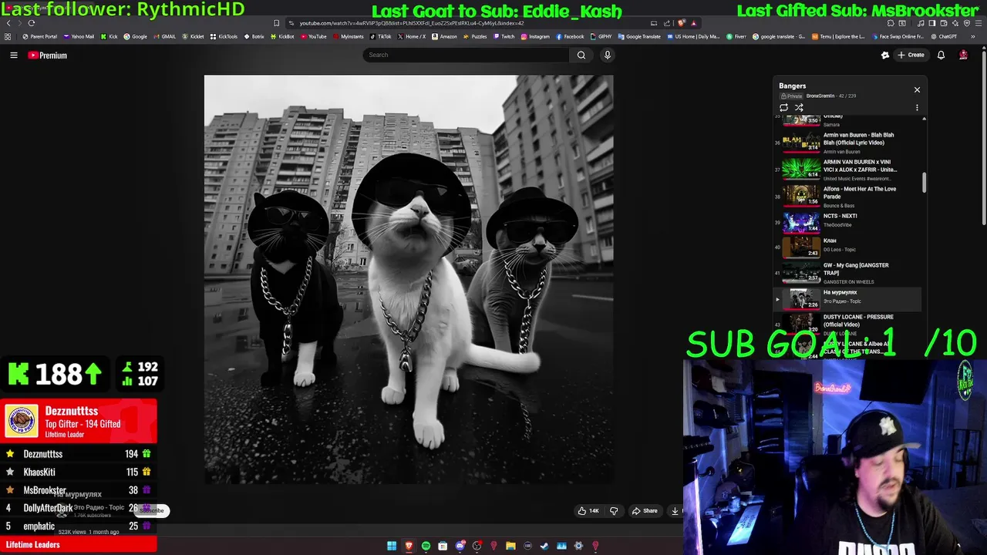Screen dimensions: 987x555
Task: Open Steam from taskbar
Action: [x=544, y=546]
